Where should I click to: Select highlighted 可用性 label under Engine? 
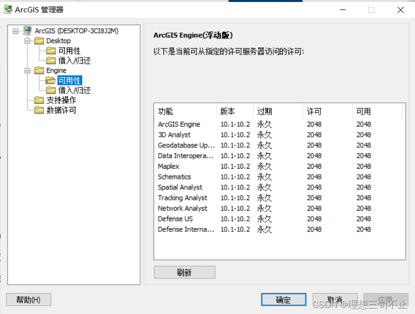point(70,80)
